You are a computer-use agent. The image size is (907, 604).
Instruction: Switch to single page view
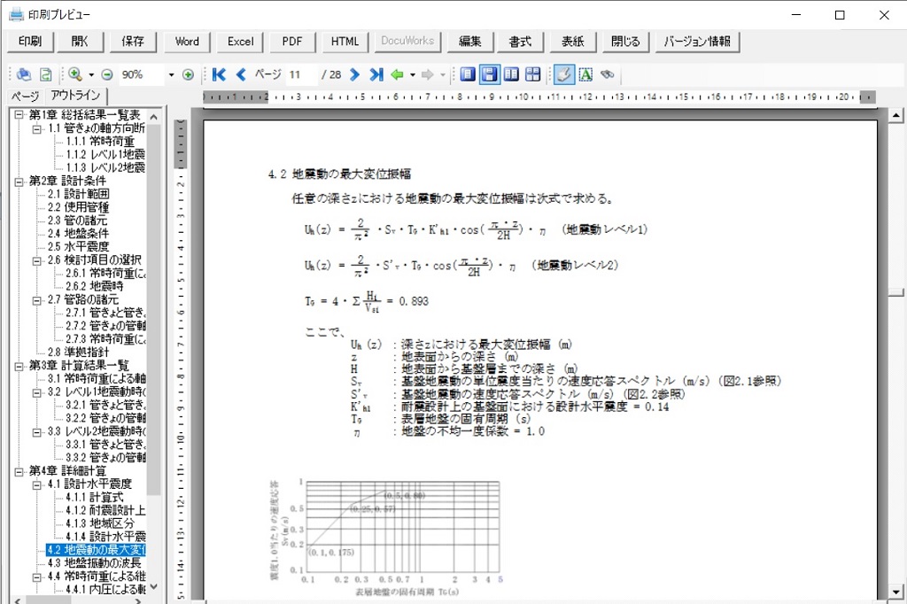(x=468, y=74)
